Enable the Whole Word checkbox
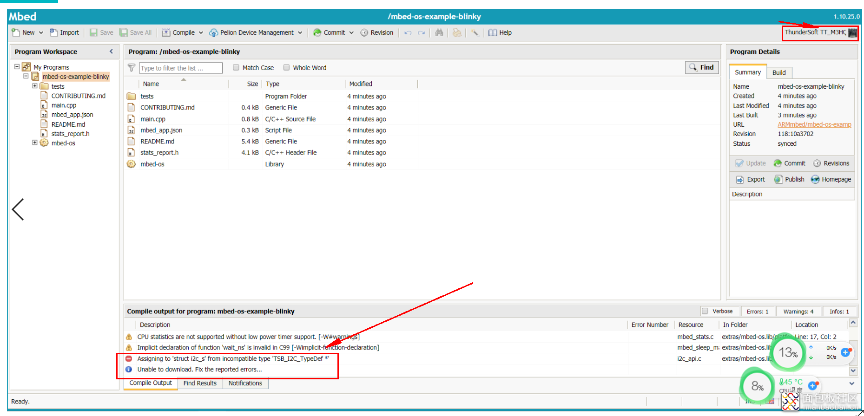This screenshot has height=416, width=864. coord(287,68)
